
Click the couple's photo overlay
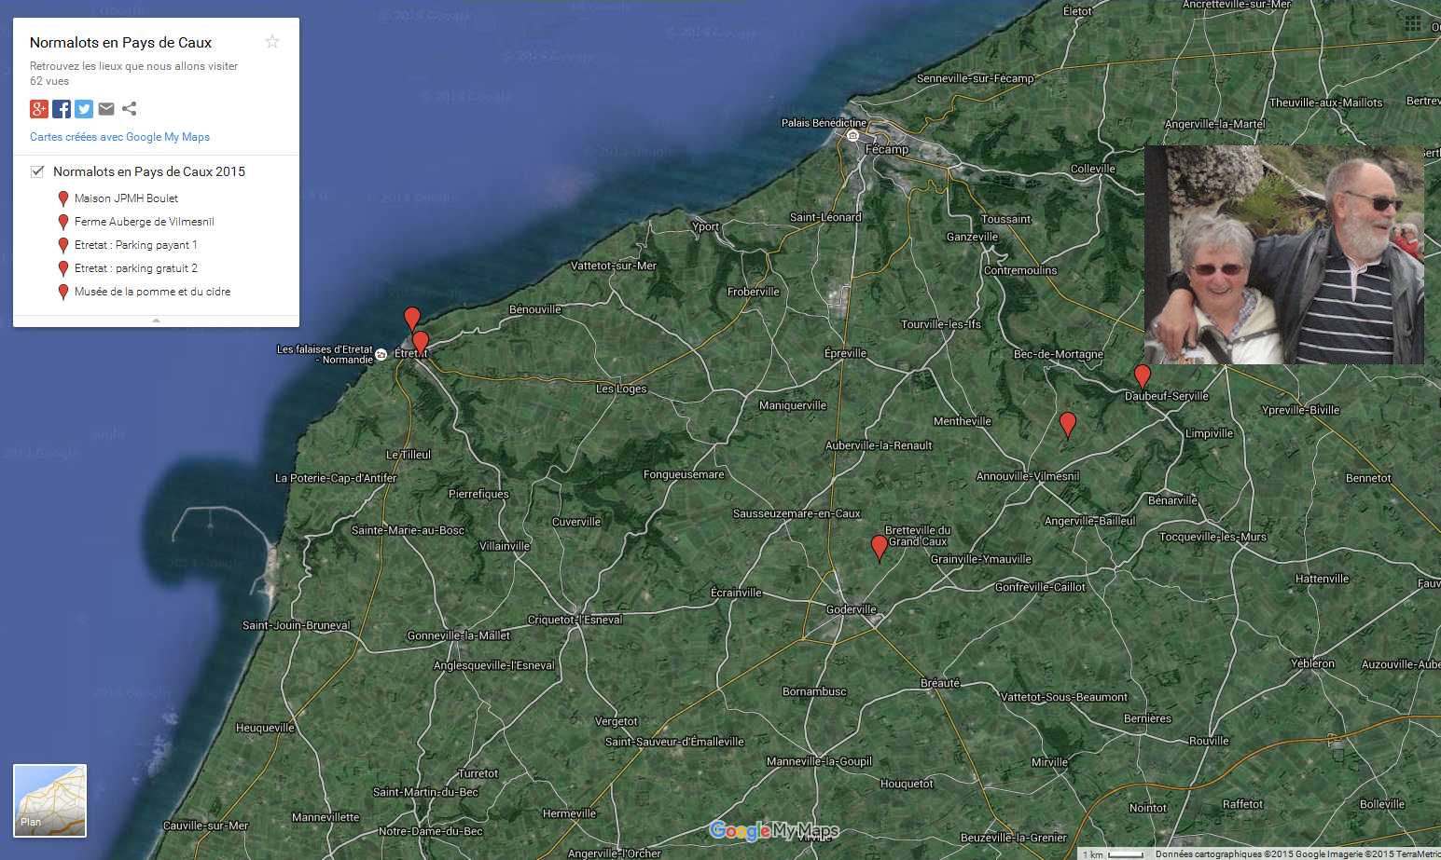(x=1283, y=254)
